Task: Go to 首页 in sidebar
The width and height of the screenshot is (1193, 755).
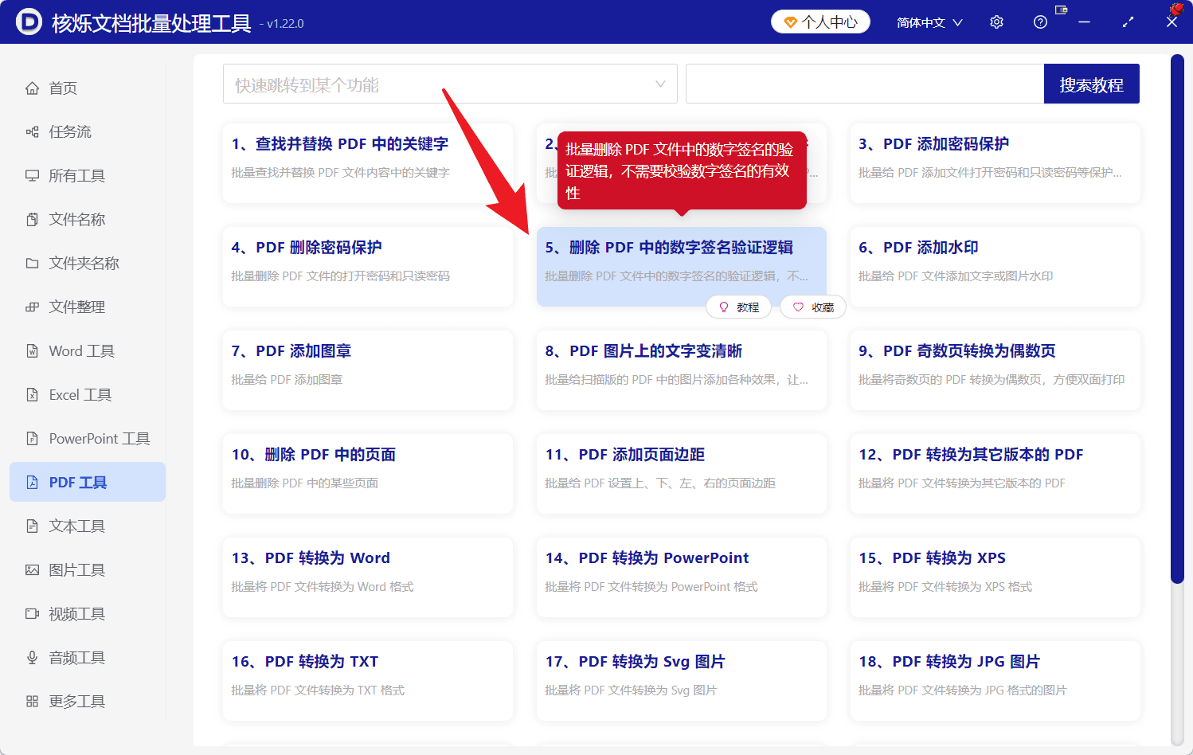Action: click(88, 88)
